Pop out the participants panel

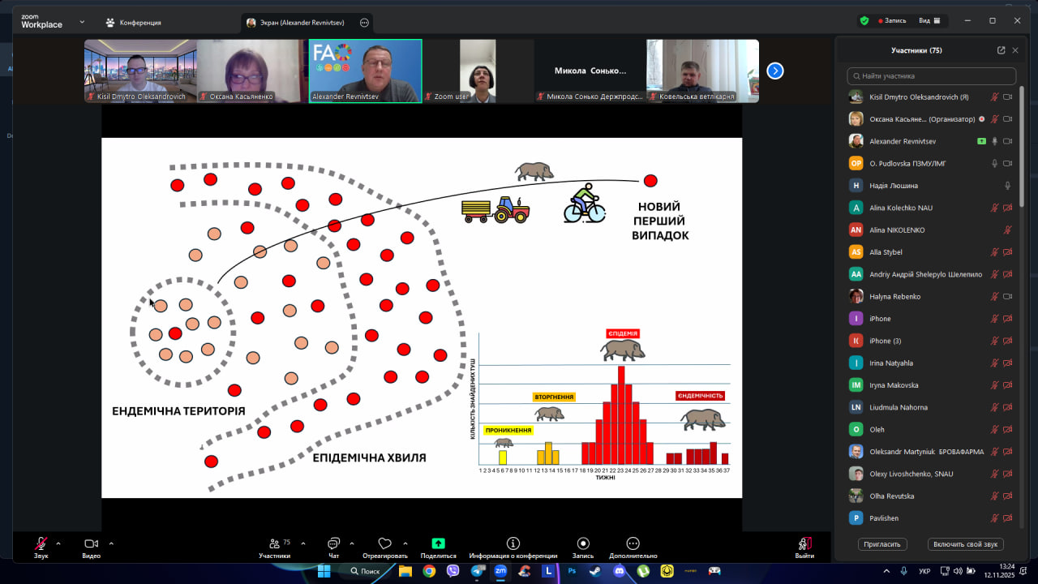(x=1001, y=50)
